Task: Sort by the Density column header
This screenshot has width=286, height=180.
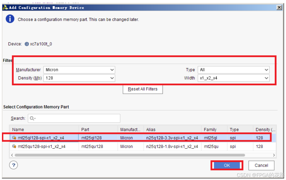Action: [x=264, y=130]
